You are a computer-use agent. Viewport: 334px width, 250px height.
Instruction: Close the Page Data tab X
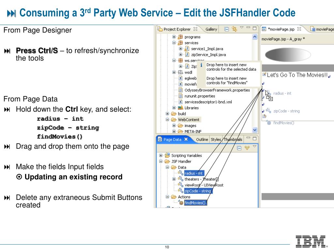[186, 139]
